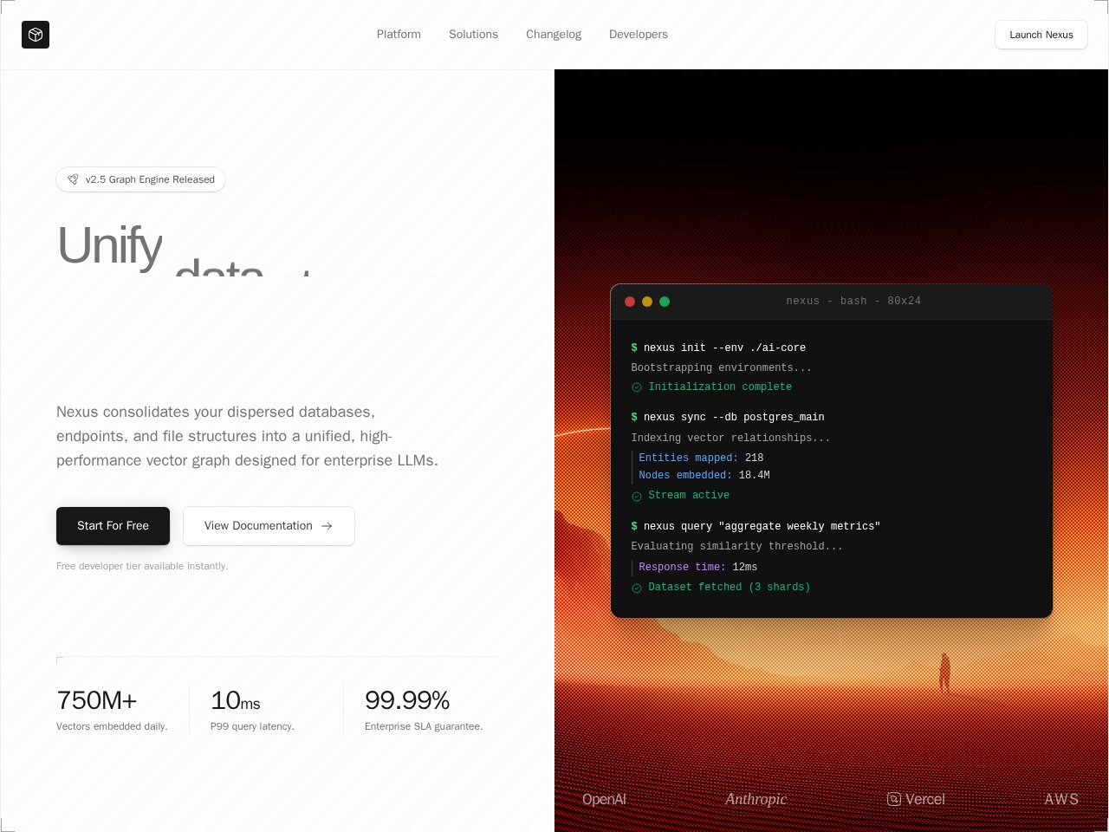
Task: Click the checkmark beside Stream active
Action: (x=637, y=496)
